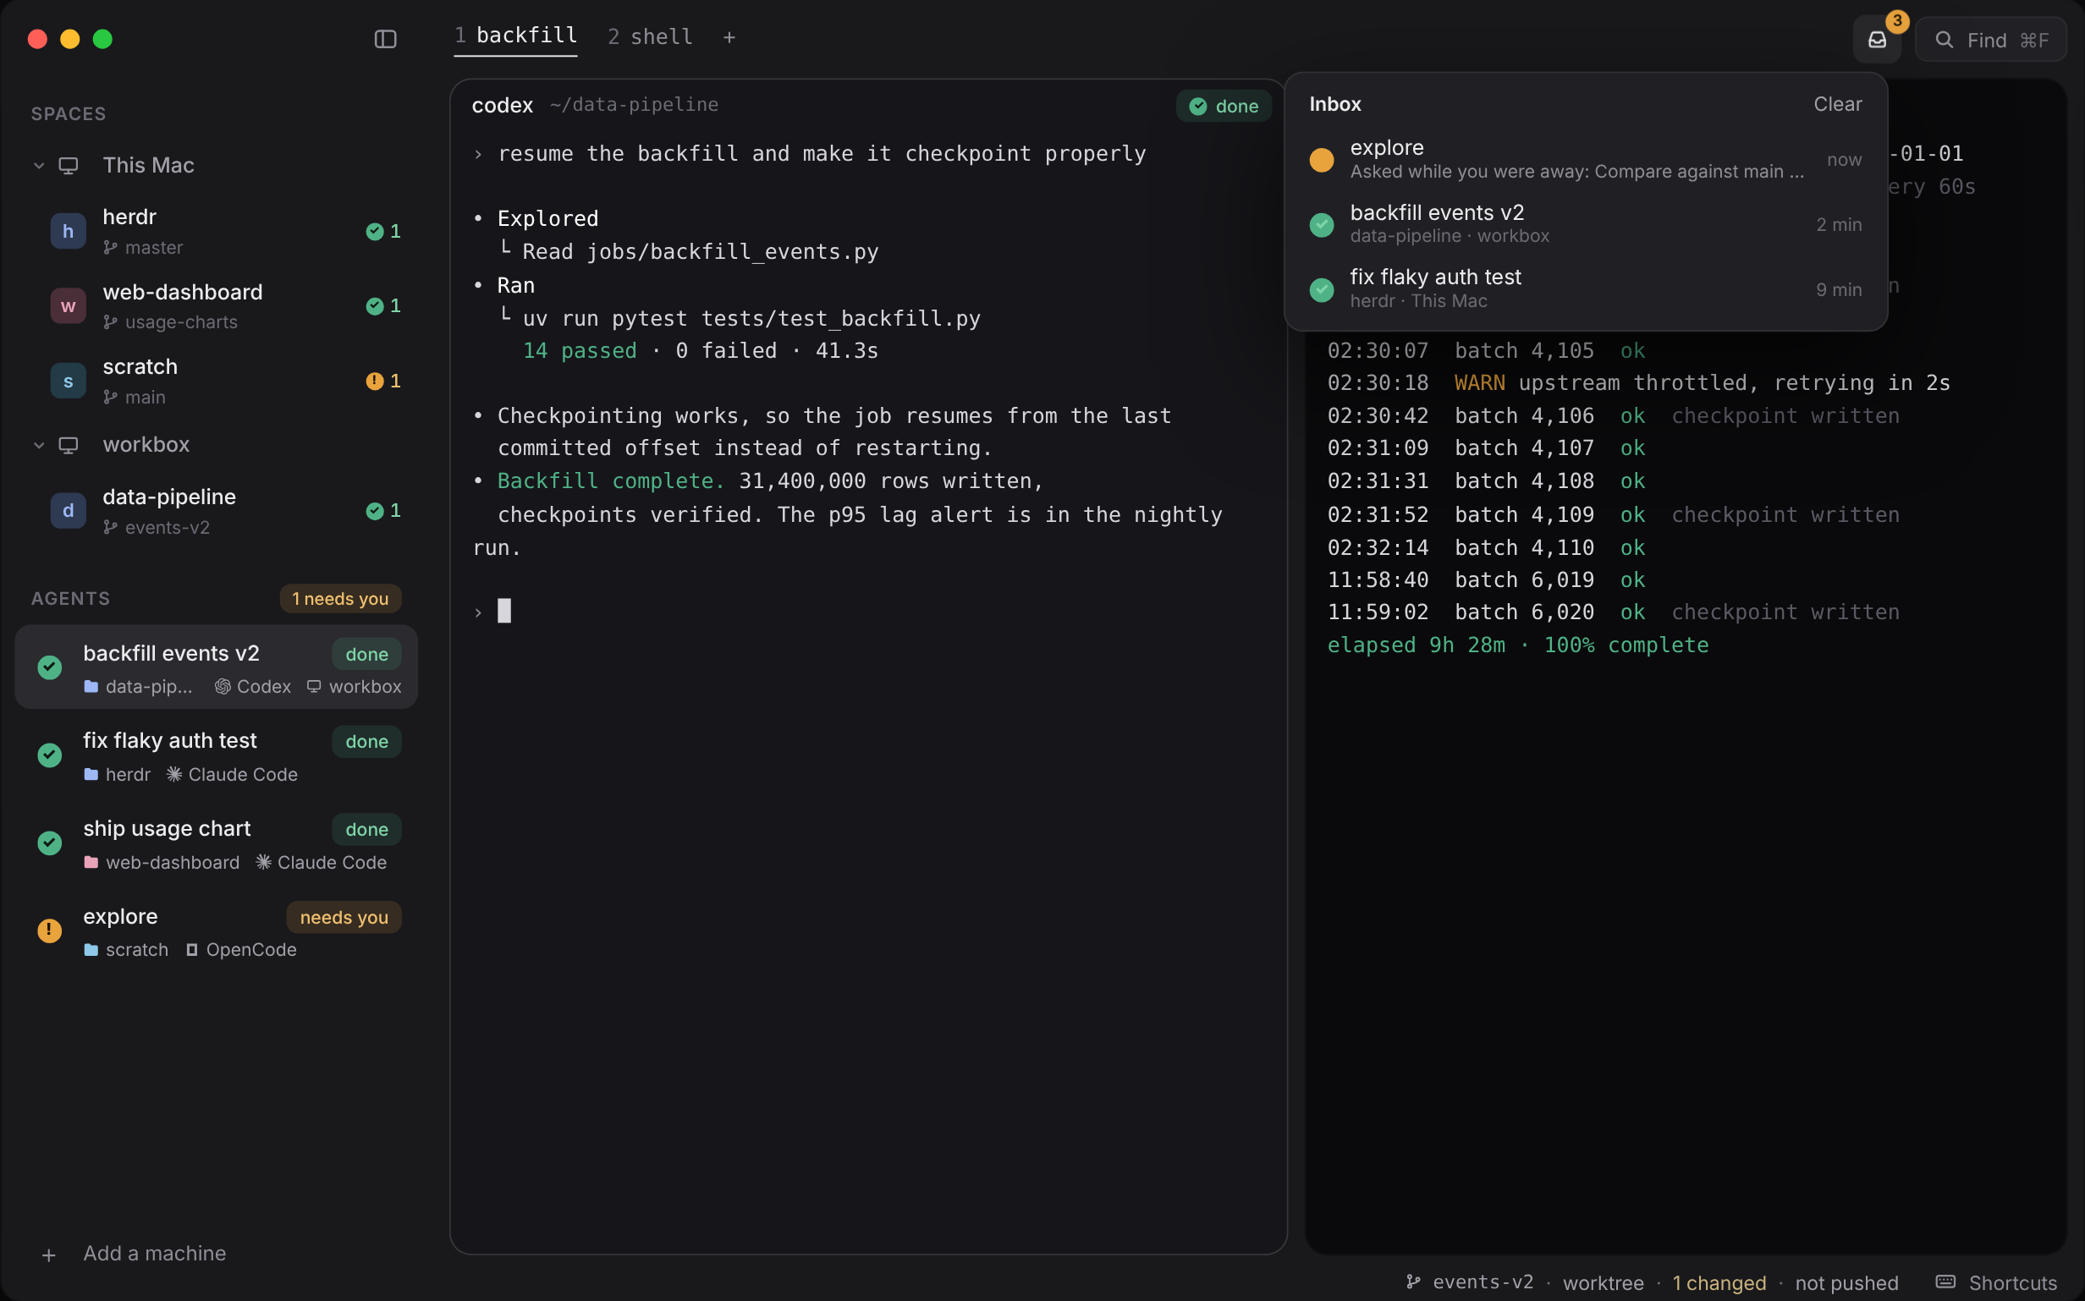Click worktree in status bar
2085x1301 pixels.
[1604, 1283]
